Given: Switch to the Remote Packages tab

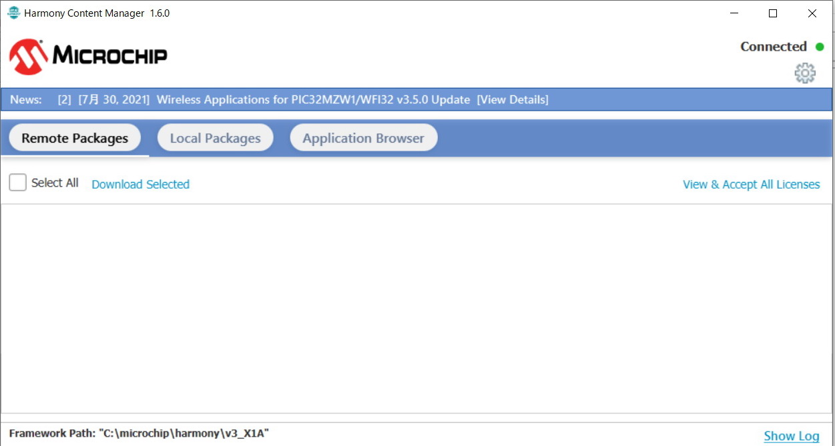Looking at the screenshot, I should pyautogui.click(x=75, y=138).
